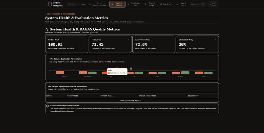
Task: Click the CONTEXT RECALL column header
Action: [107, 96]
